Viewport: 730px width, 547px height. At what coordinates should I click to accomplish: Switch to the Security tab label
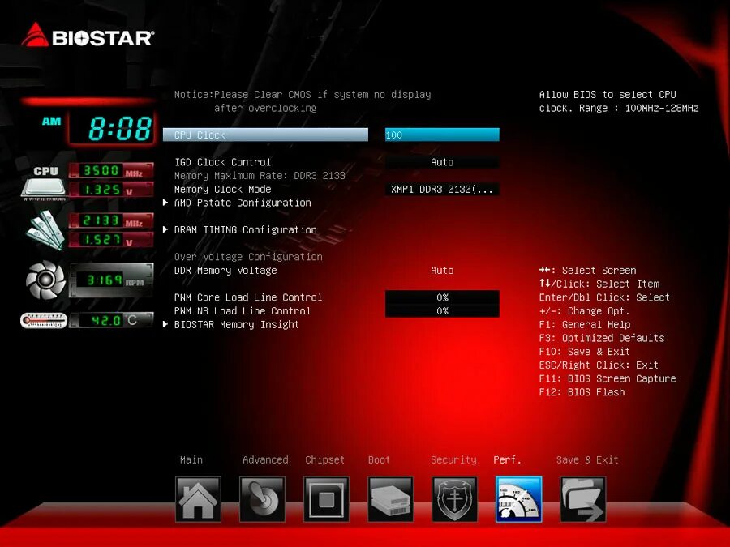click(453, 460)
